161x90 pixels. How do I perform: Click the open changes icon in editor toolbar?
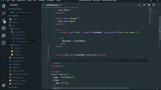tap(139, 5)
